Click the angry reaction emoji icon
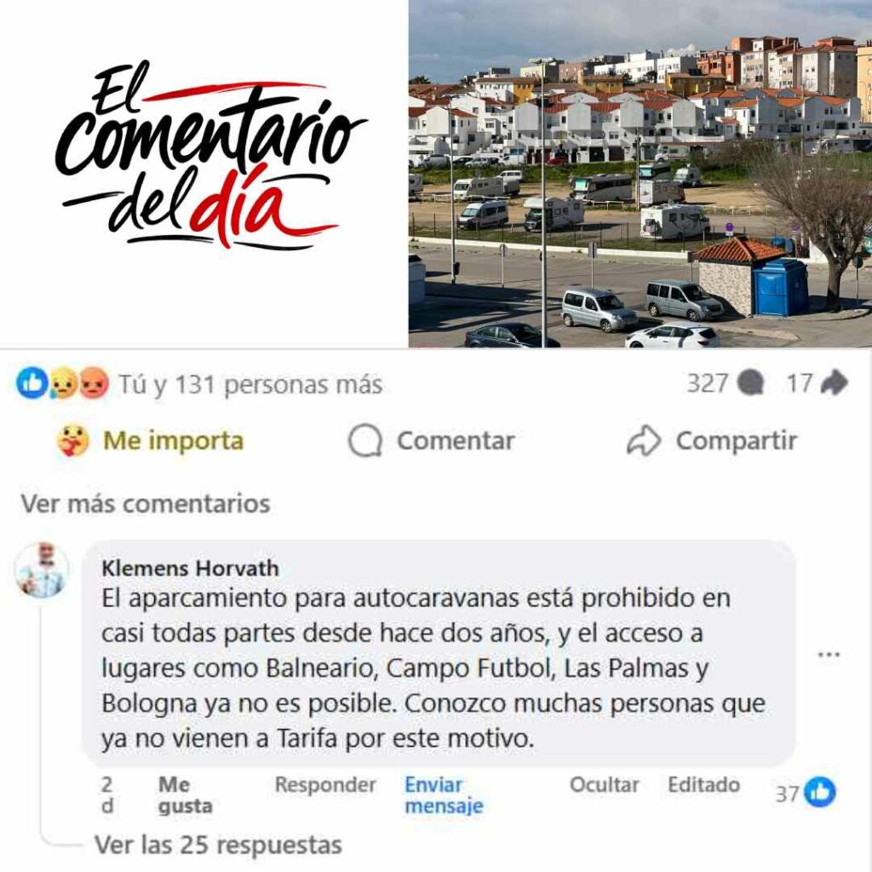The image size is (872, 872). pos(94,384)
